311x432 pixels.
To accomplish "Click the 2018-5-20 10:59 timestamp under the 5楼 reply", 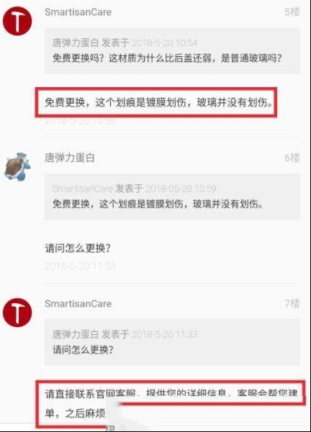I will pos(80,121).
